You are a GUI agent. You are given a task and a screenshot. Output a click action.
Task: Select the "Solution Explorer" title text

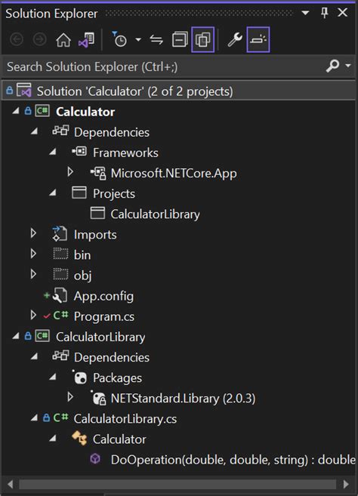(x=51, y=14)
